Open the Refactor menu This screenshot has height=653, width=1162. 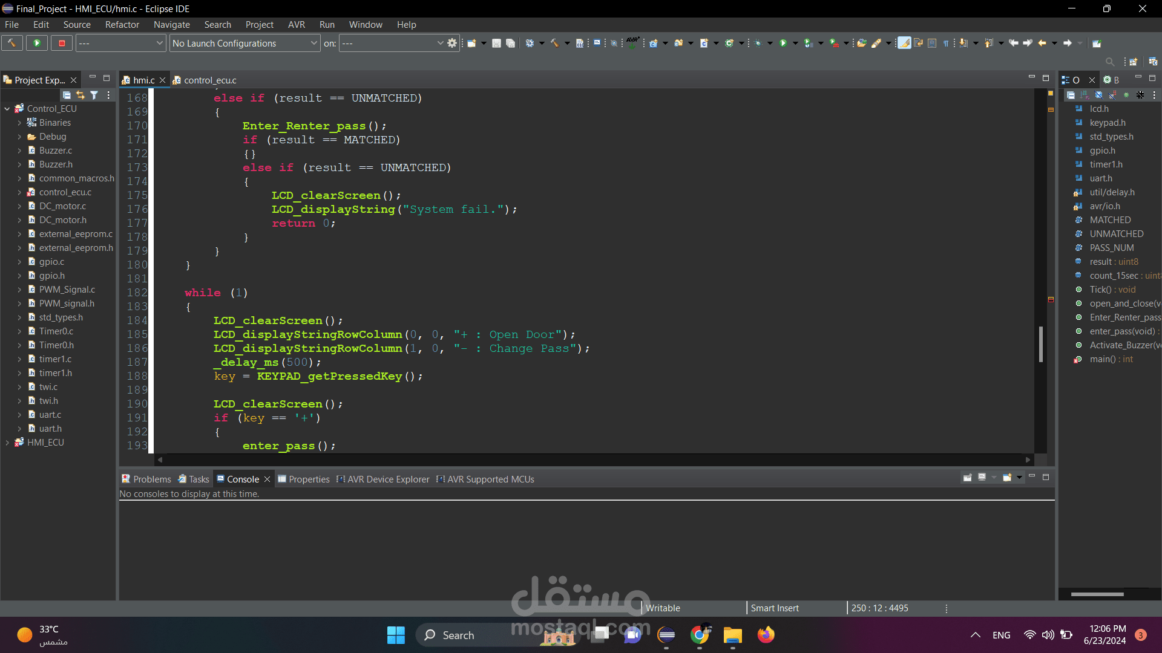pyautogui.click(x=122, y=25)
